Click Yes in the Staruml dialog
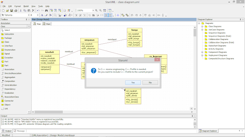This screenshot has height=137, width=245. pyautogui.click(x=133, y=83)
